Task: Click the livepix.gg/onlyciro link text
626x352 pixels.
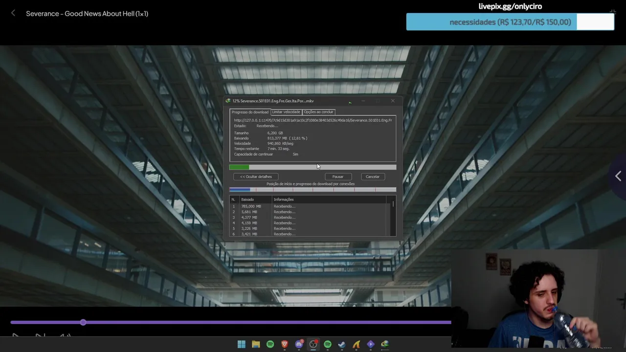Action: pos(510,6)
